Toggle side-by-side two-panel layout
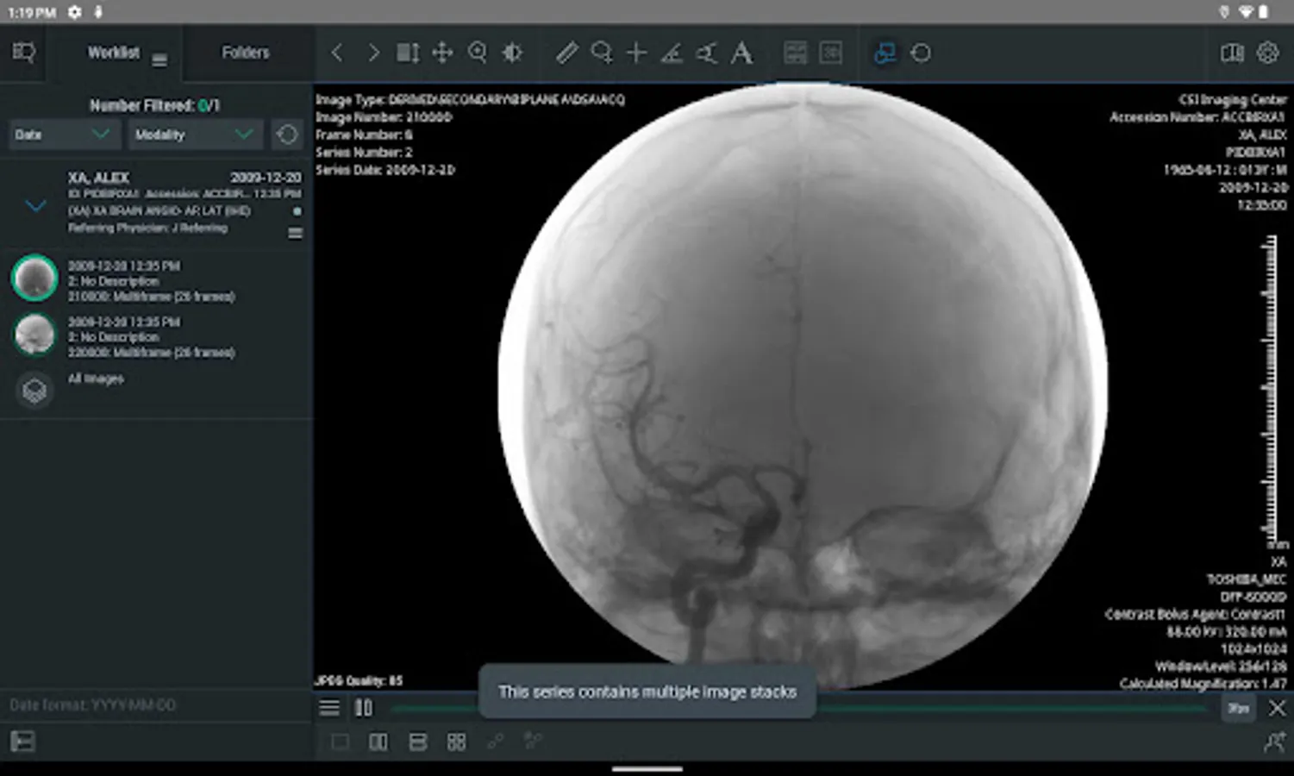Viewport: 1294px width, 776px height. tap(378, 742)
